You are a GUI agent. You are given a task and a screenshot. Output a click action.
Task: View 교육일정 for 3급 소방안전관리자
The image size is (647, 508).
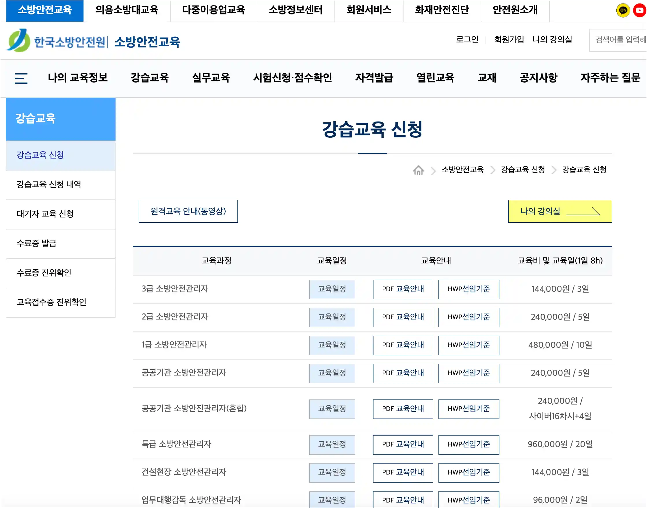[x=332, y=289]
